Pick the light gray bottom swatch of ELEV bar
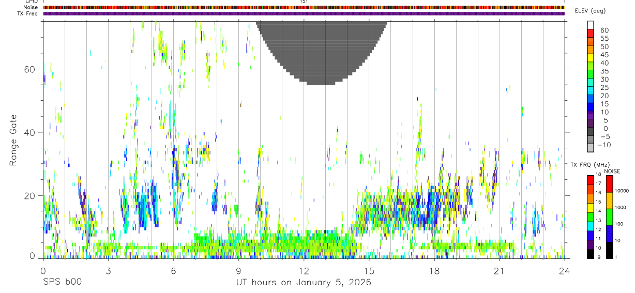Screen dimensions: 635x293 591,148
